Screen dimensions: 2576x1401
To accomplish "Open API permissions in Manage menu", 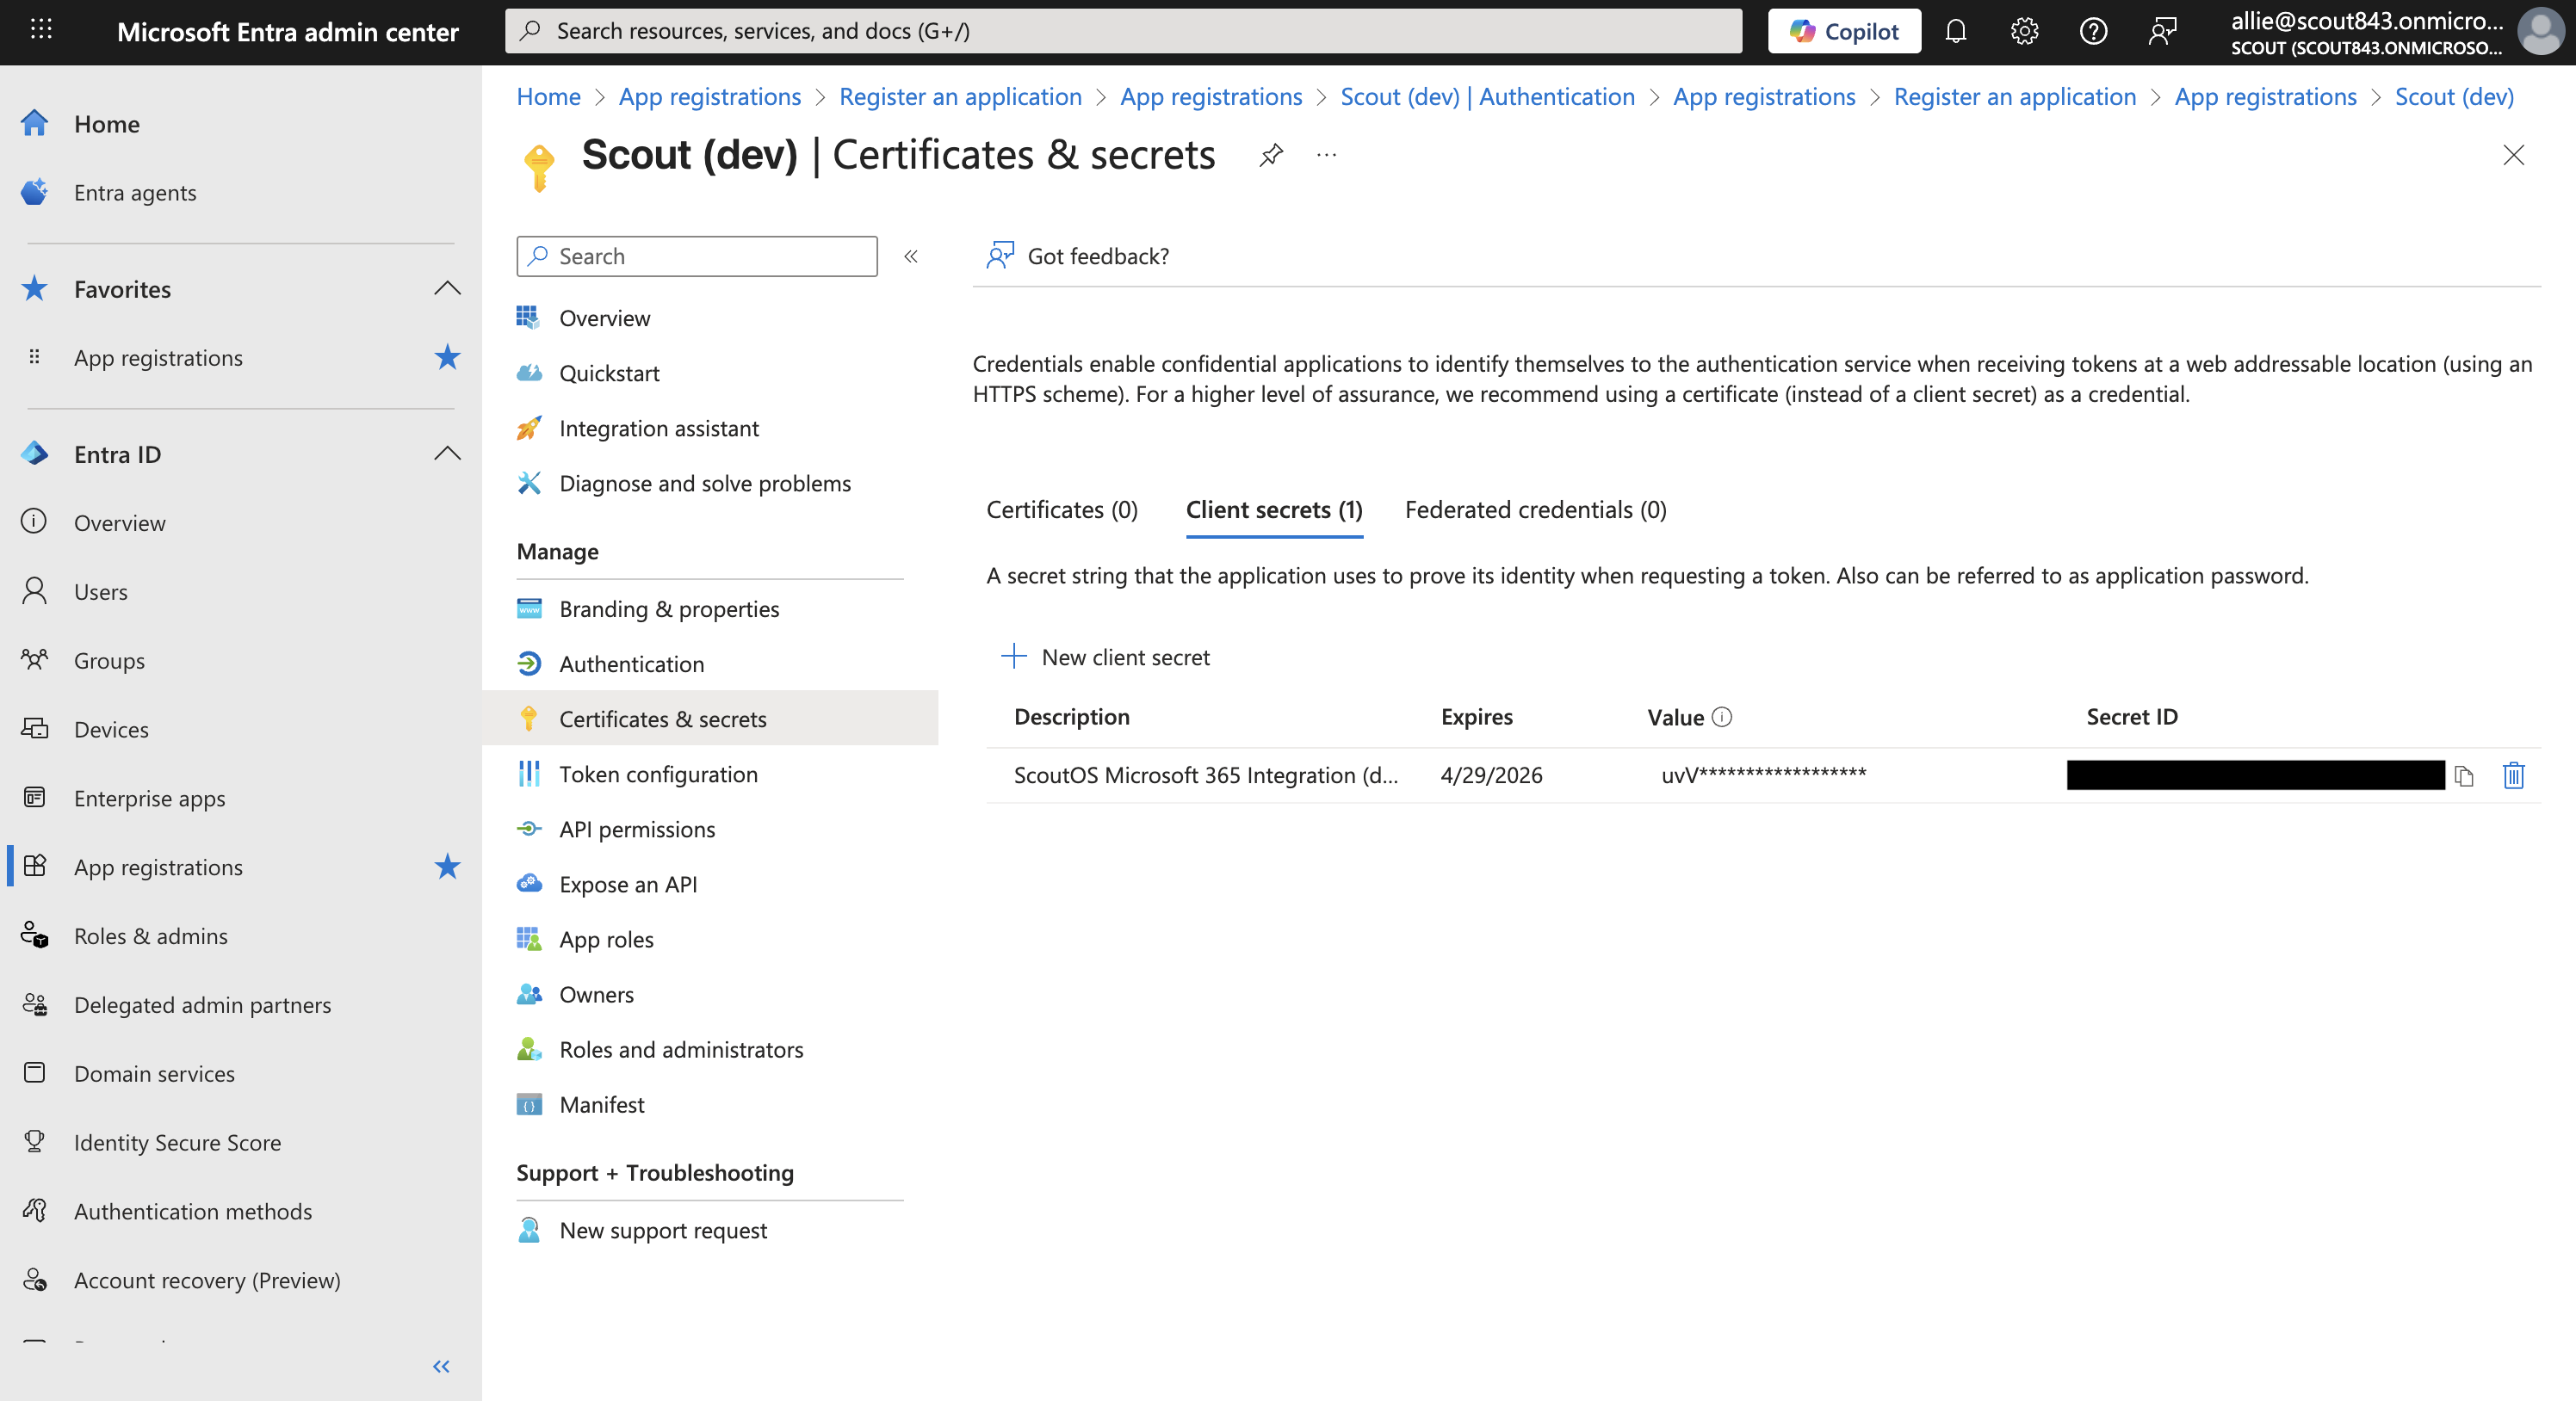I will click(637, 829).
